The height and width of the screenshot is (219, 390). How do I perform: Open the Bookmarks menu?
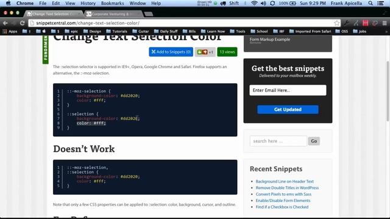[112, 3]
